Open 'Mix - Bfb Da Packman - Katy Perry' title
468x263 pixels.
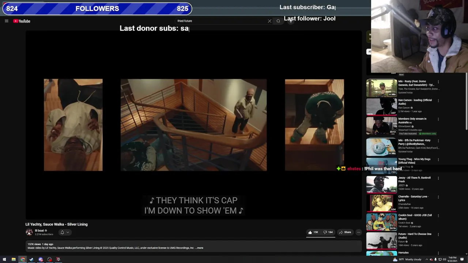414,142
